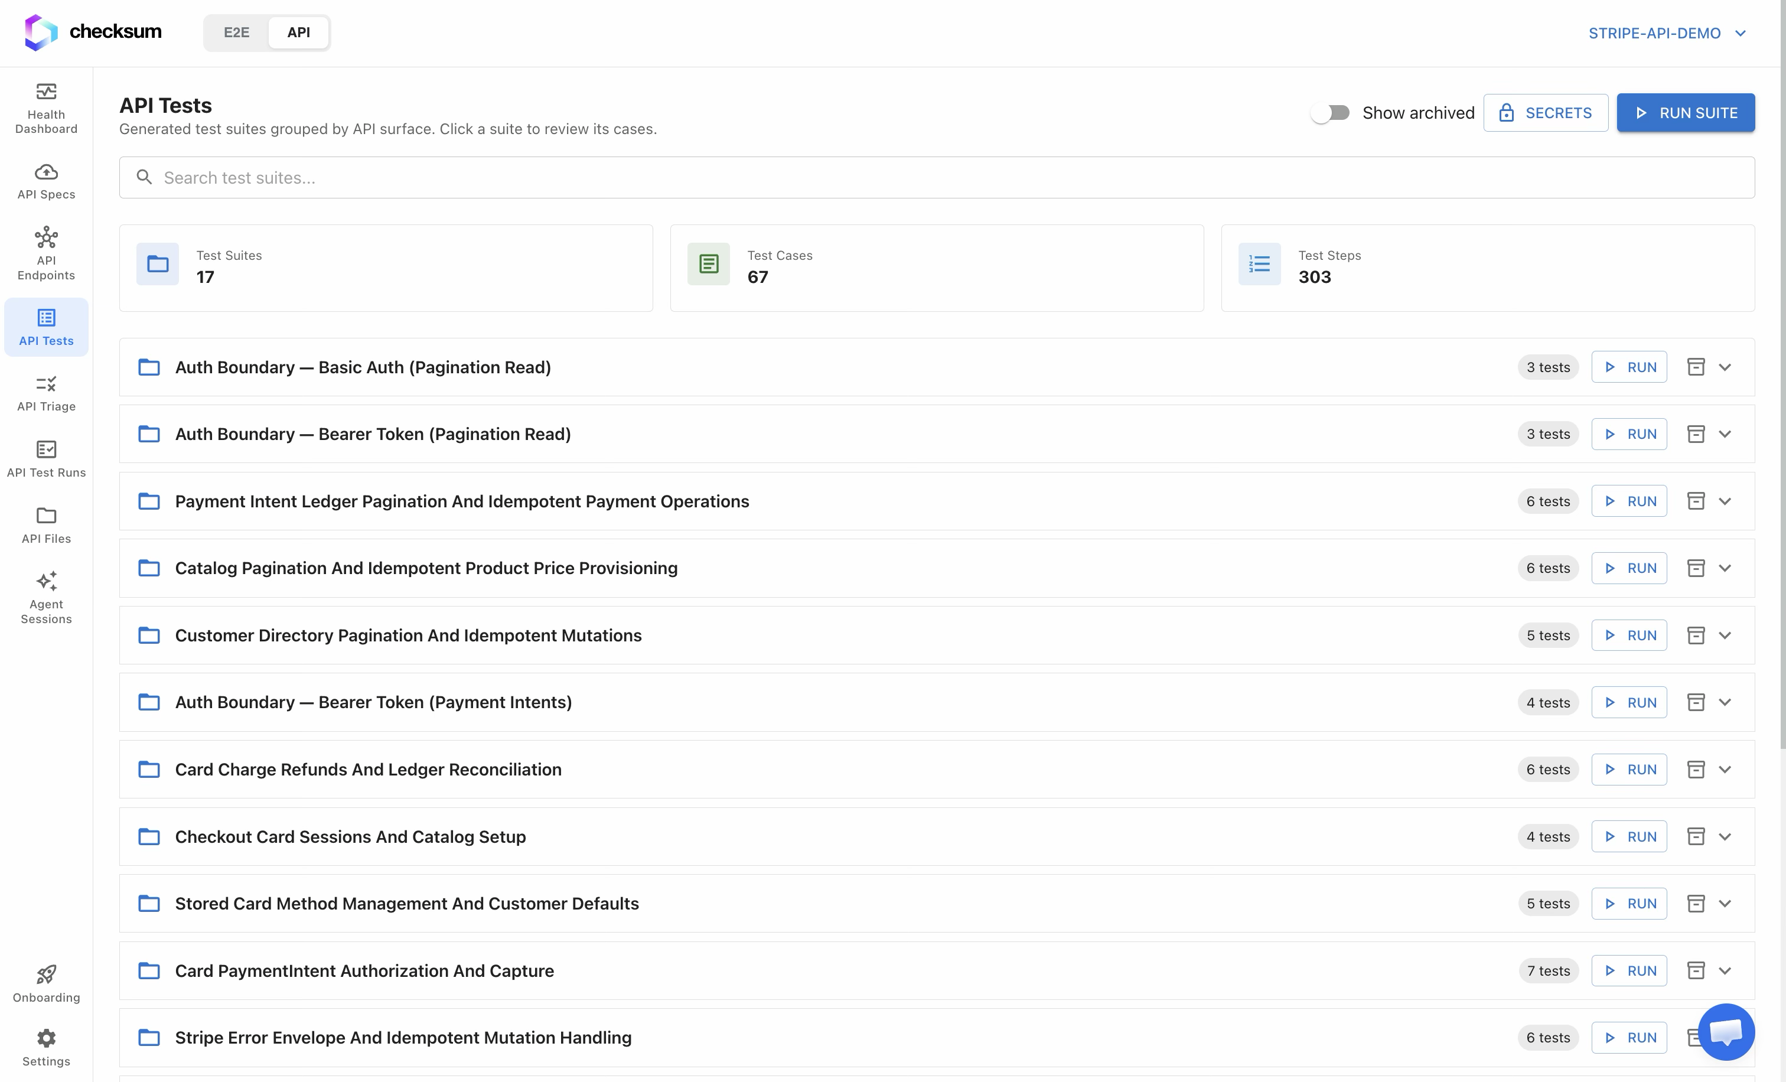Click the page vertical scrollbar
The image size is (1786, 1082).
pos(1782,374)
